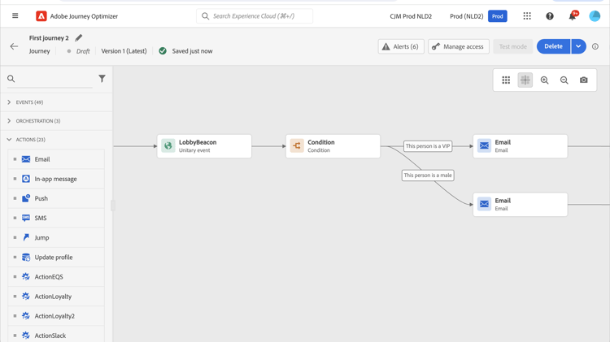Click the Alerts (6) button
The height and width of the screenshot is (342, 610).
pos(401,46)
